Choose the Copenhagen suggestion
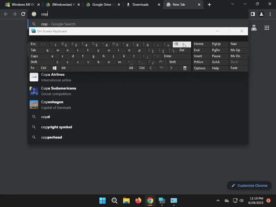The width and height of the screenshot is (276, 207). coord(138,105)
